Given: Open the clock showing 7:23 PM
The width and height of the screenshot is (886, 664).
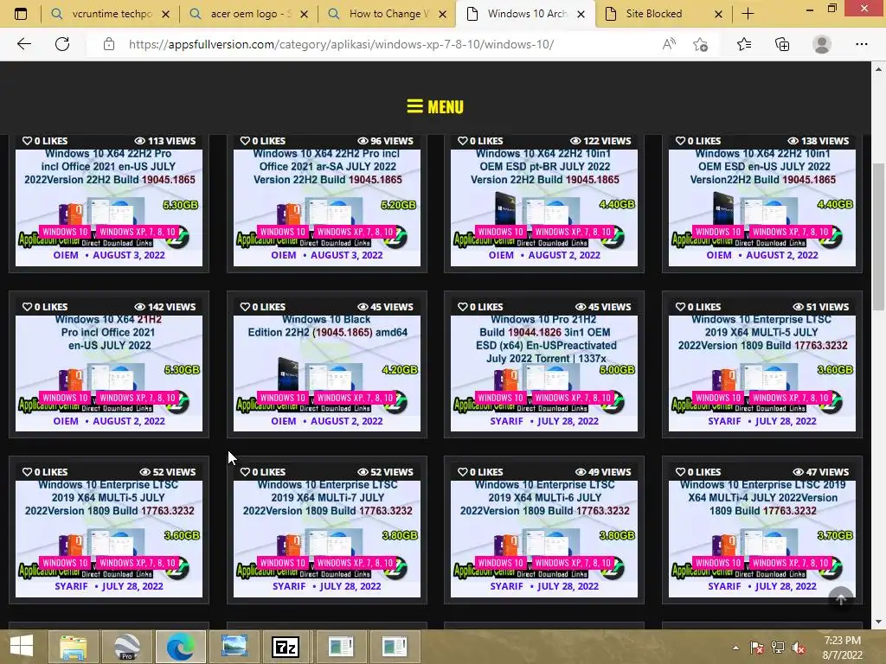Looking at the screenshot, I should pos(843,647).
